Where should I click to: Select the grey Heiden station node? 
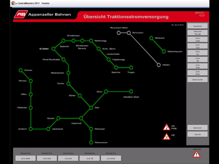coord(159,65)
